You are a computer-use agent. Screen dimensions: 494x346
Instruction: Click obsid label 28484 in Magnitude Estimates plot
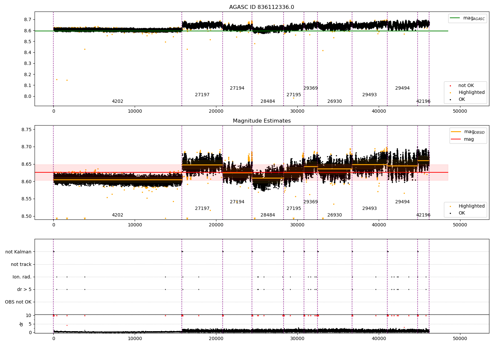(268, 215)
